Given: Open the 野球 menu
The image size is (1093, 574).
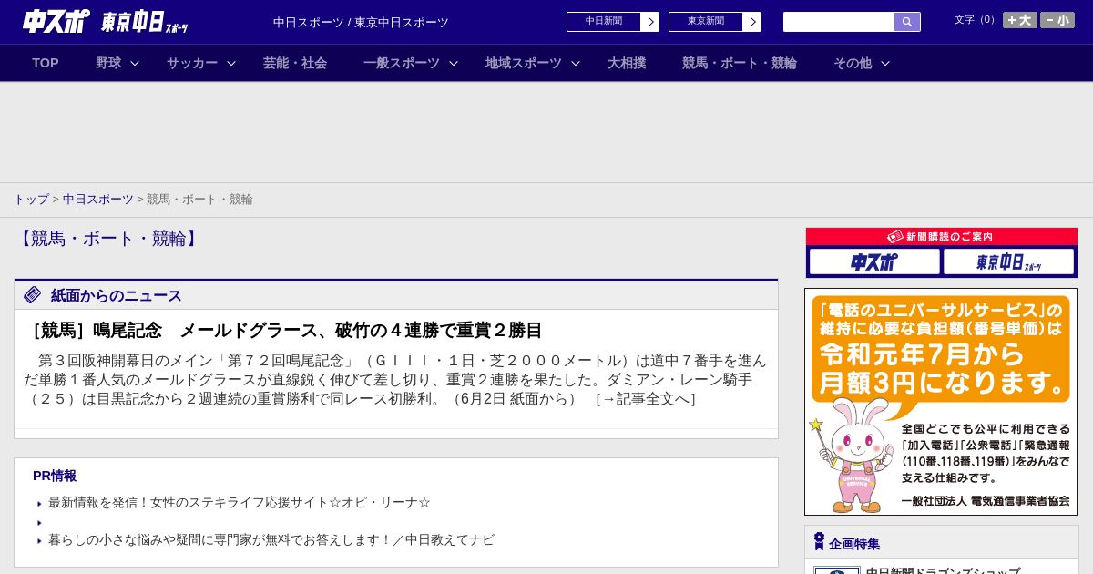Looking at the screenshot, I should coord(108,63).
